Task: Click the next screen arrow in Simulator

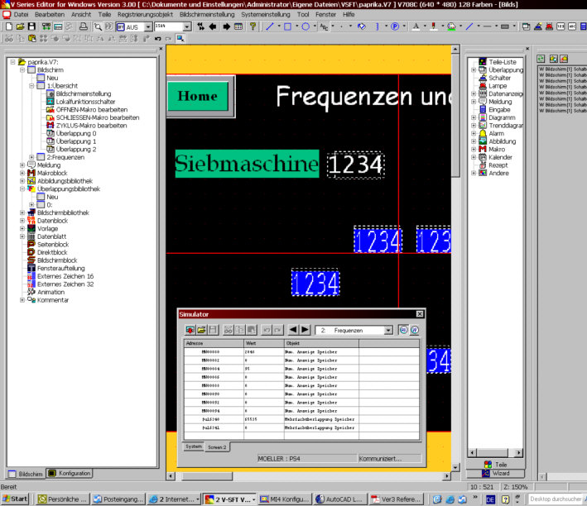Action: coord(305,330)
